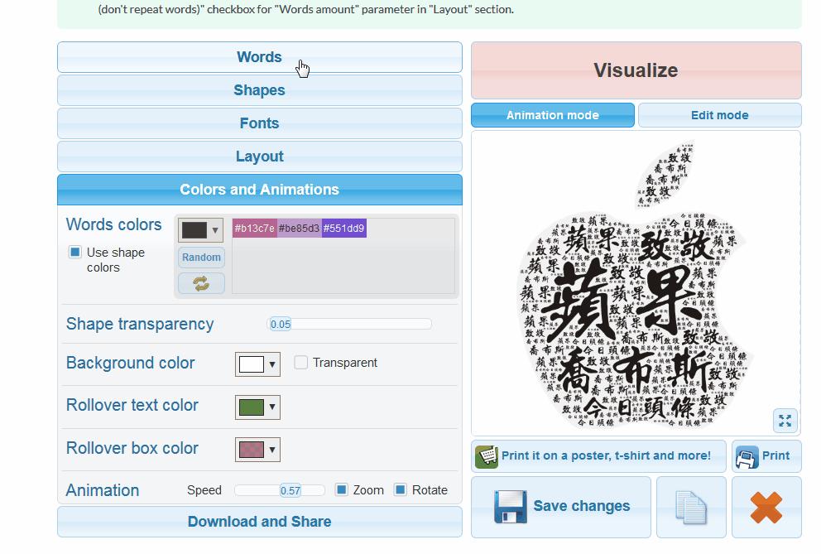This screenshot has width=821, height=554.
Task: Click the Visualize button
Action: [x=636, y=70]
